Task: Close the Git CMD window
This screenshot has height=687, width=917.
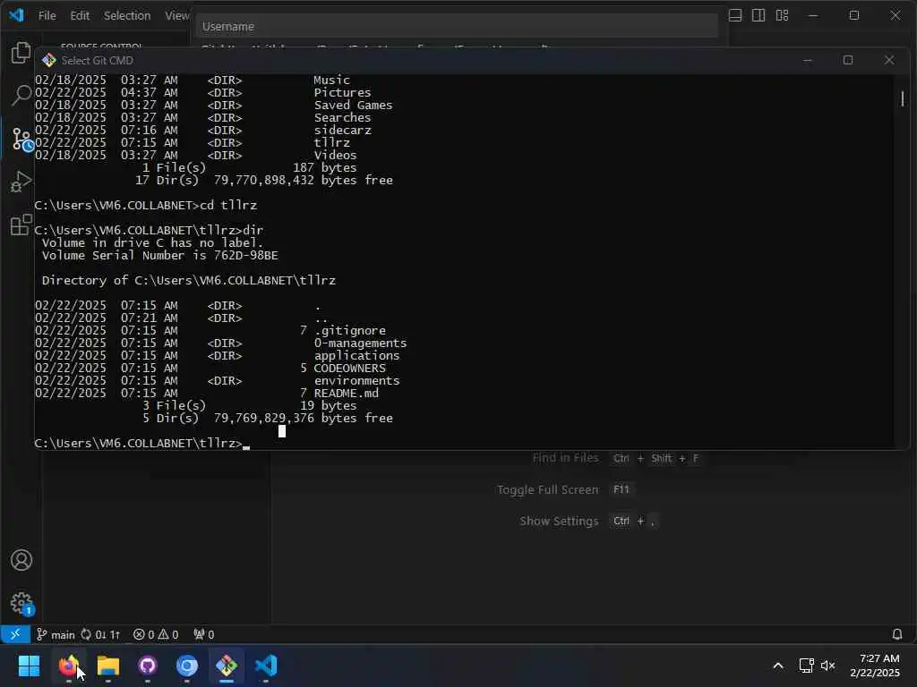Action: tap(889, 60)
